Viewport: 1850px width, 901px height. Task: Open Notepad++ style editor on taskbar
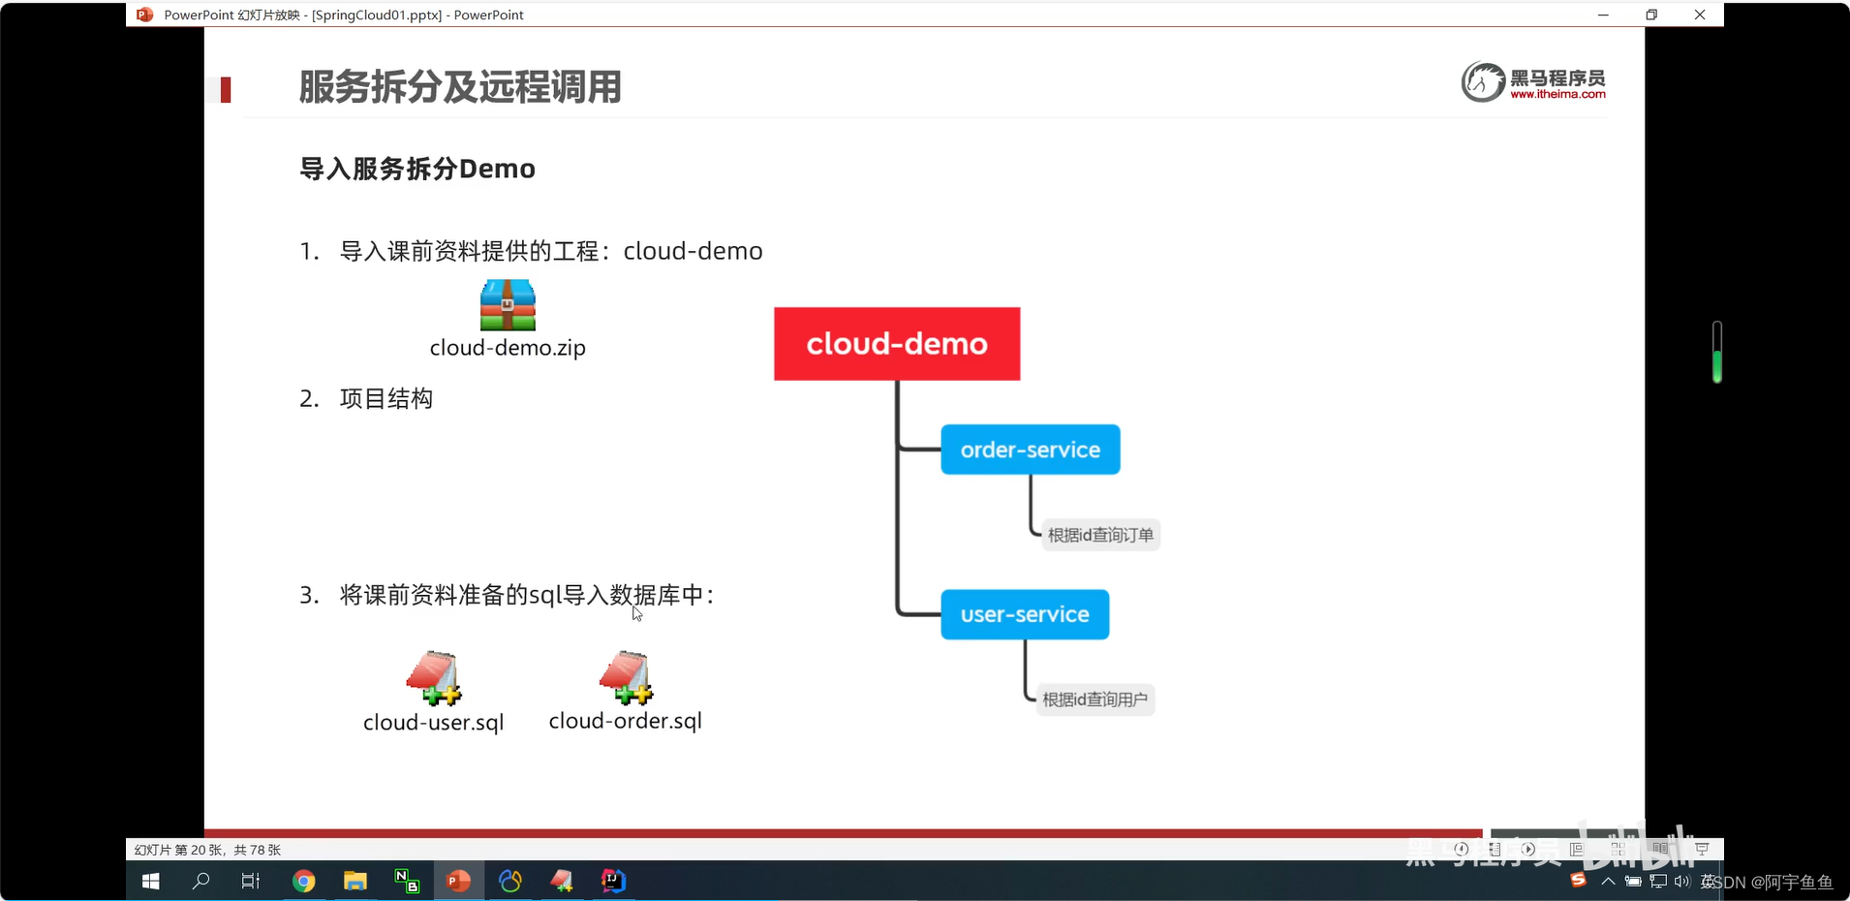[562, 881]
